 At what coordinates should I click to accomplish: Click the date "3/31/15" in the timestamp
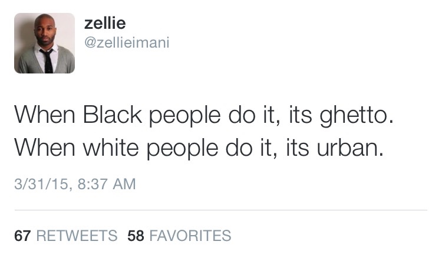pos(39,185)
